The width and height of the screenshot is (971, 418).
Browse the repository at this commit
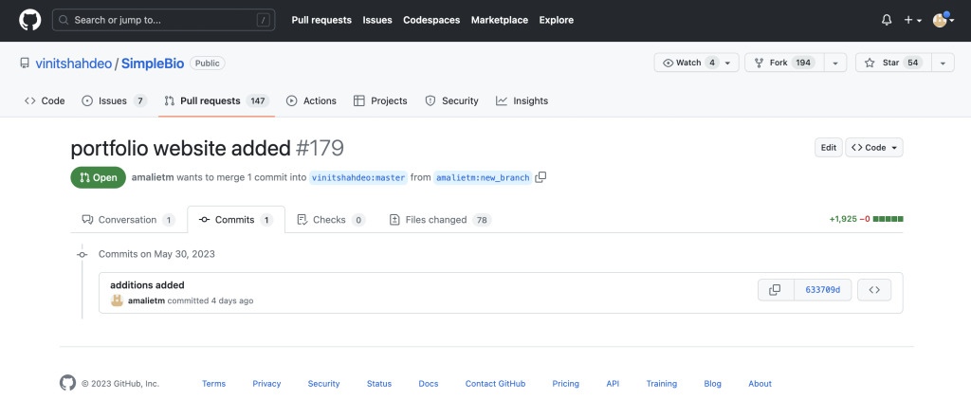(x=873, y=290)
